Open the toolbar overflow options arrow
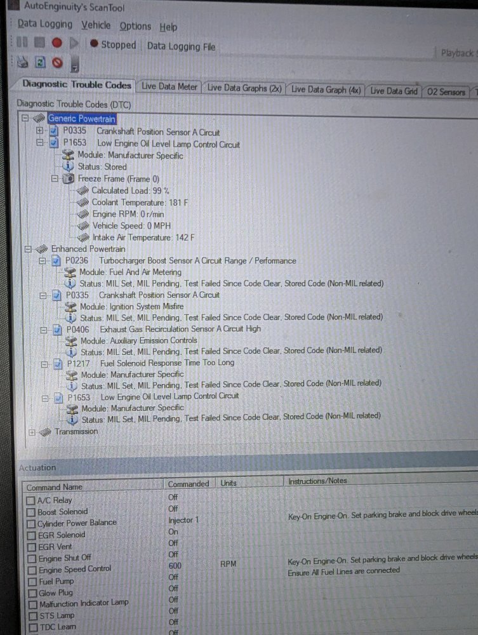This screenshot has height=635, width=478. [x=74, y=65]
